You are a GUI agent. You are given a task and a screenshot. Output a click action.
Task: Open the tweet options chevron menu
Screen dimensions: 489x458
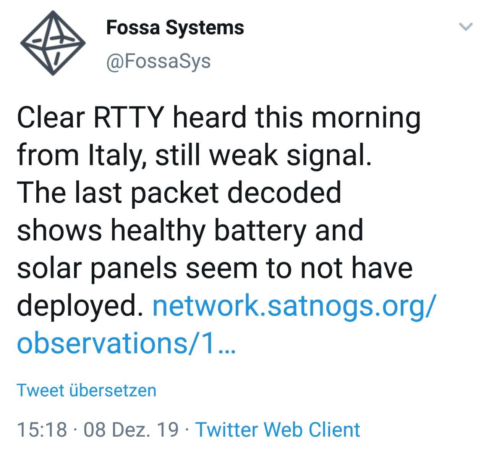(465, 27)
